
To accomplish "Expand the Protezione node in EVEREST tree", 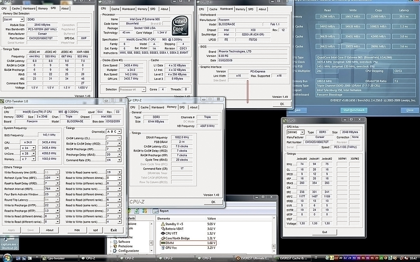I will [x=111, y=246].
